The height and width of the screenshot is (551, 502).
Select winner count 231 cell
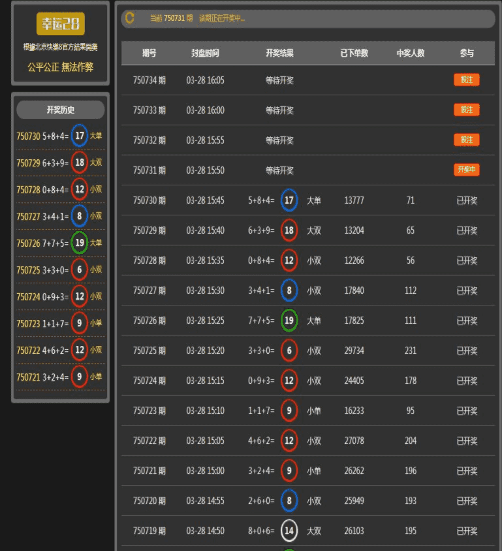click(x=411, y=351)
